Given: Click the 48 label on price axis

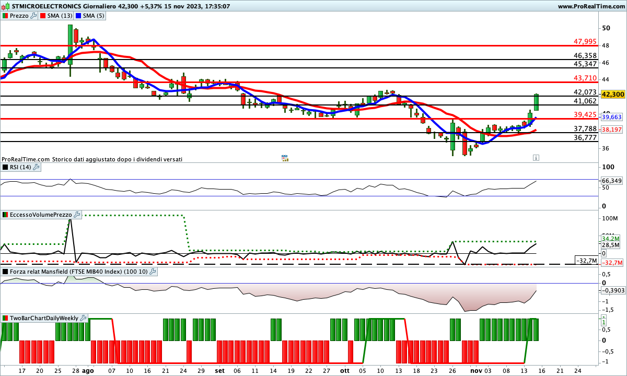Looking at the screenshot, I should point(606,45).
